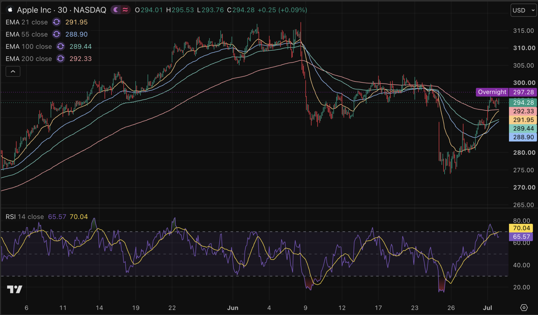Click the refresh icon next to EMA 200
The width and height of the screenshot is (538, 315).
pos(61,59)
